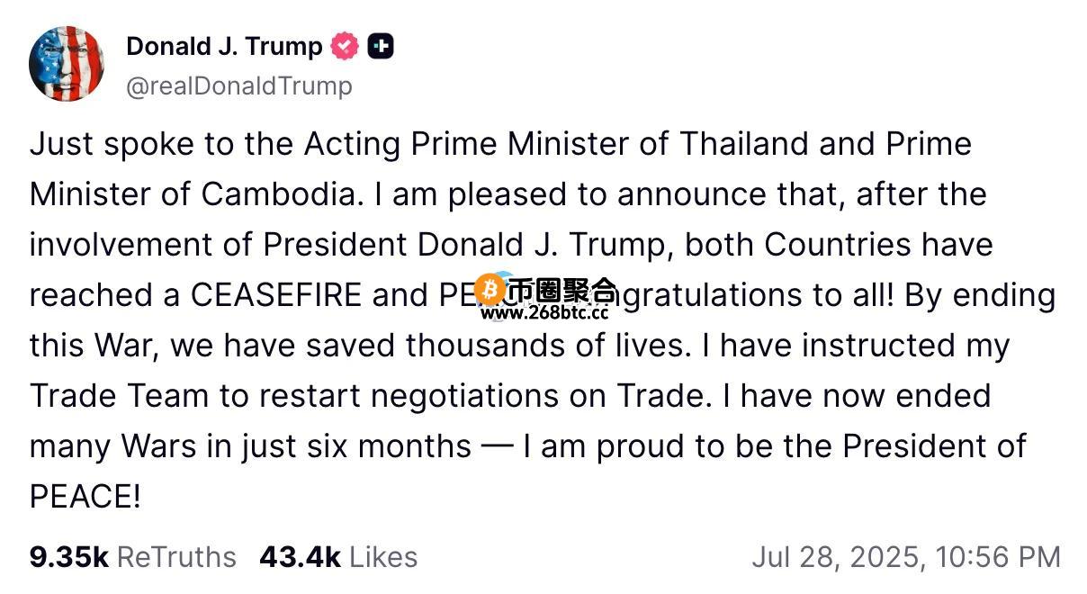
Task: Click the final word PEACE! in post
Action: pyautogui.click(x=85, y=497)
